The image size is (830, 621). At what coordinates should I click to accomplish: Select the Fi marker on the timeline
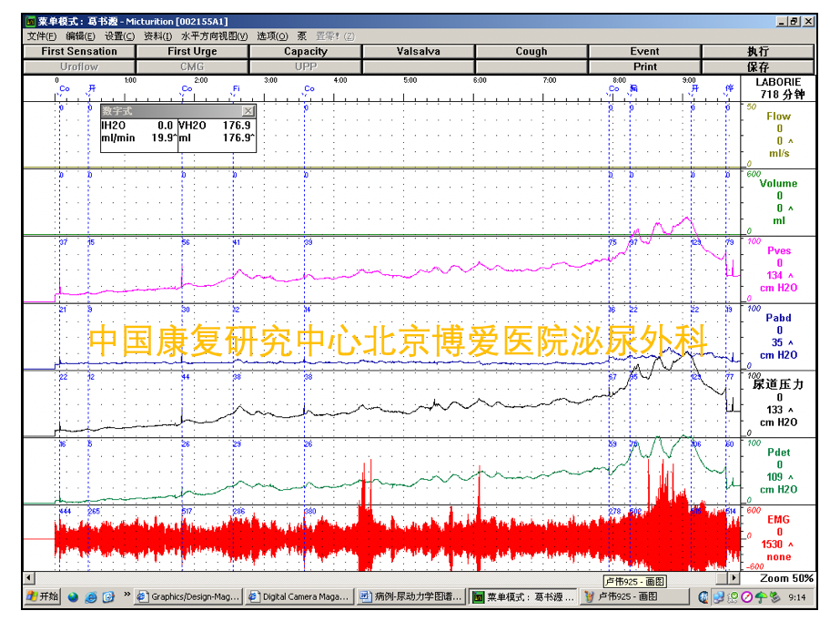coord(236,88)
